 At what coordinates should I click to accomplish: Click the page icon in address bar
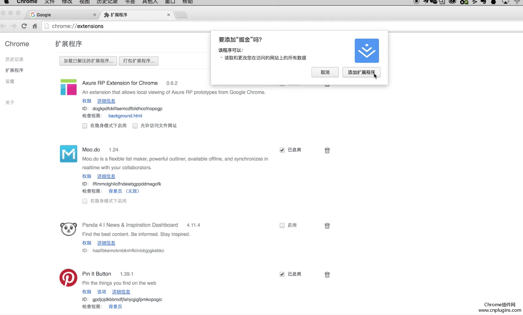point(47,26)
